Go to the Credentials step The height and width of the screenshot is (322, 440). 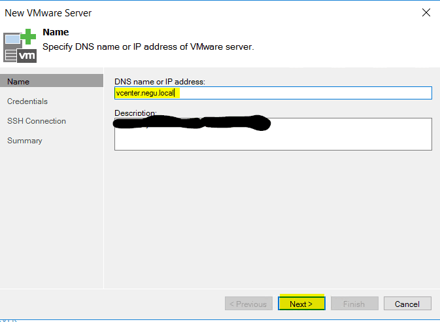[27, 101]
